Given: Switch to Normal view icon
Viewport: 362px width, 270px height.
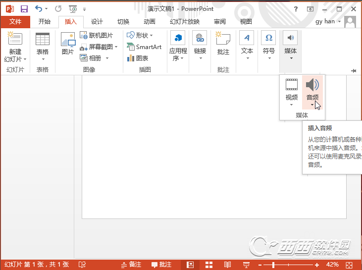Looking at the screenshot, I should pyautogui.click(x=190, y=265).
